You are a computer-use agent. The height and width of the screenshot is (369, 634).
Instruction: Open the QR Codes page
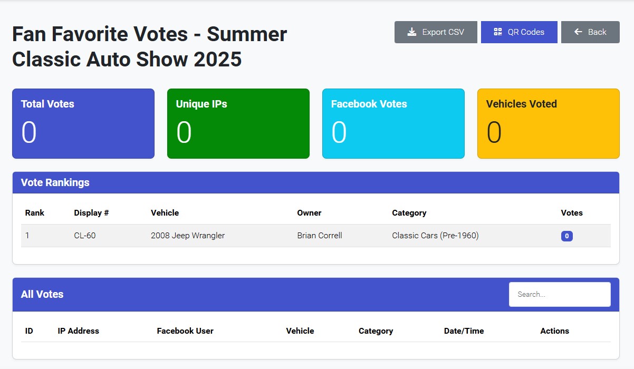tap(519, 32)
